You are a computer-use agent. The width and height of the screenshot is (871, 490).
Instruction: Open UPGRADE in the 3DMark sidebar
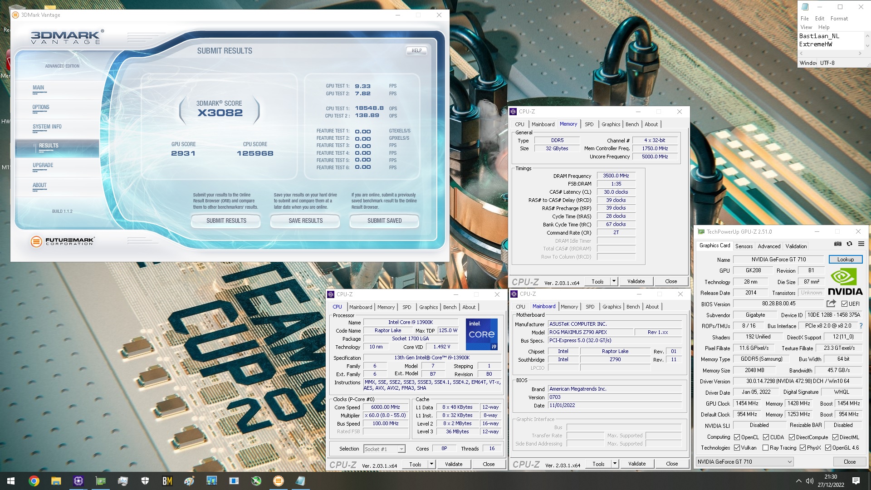click(x=43, y=166)
